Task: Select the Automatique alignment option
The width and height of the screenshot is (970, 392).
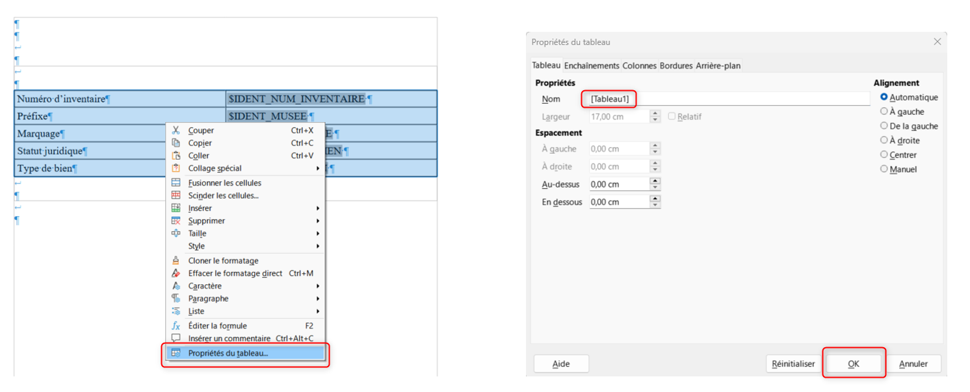Action: [884, 97]
